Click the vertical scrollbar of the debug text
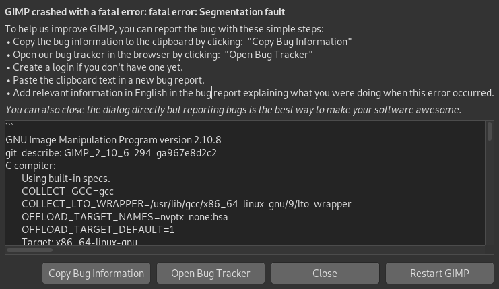 pyautogui.click(x=490, y=132)
